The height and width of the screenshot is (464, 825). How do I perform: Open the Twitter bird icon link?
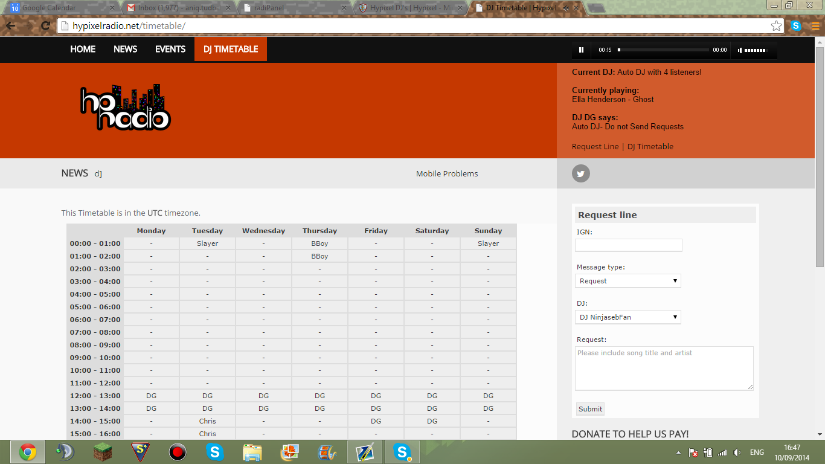click(581, 173)
